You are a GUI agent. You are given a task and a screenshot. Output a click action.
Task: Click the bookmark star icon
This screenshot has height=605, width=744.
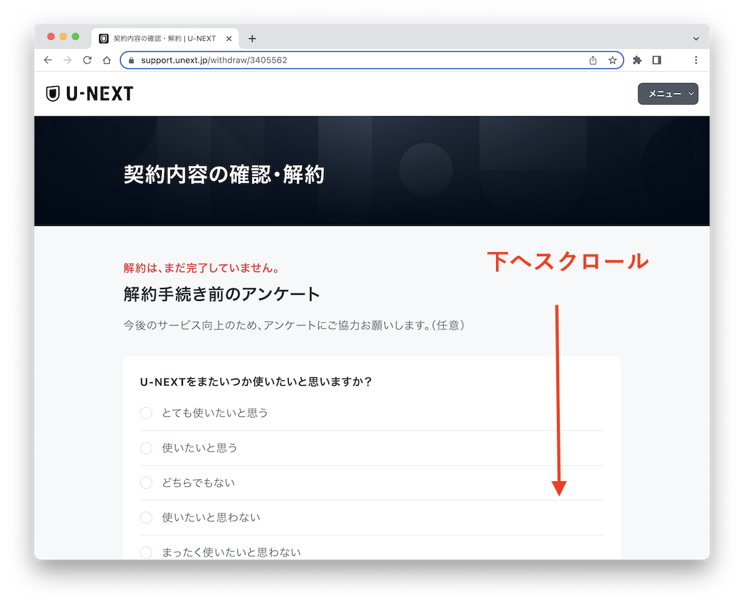(611, 60)
